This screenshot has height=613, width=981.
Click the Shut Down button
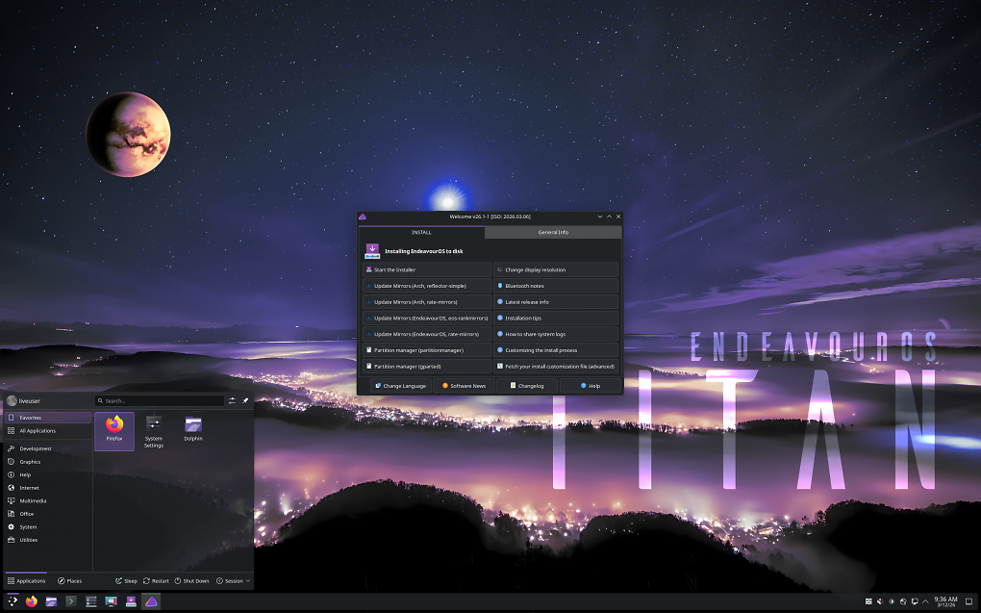191,581
